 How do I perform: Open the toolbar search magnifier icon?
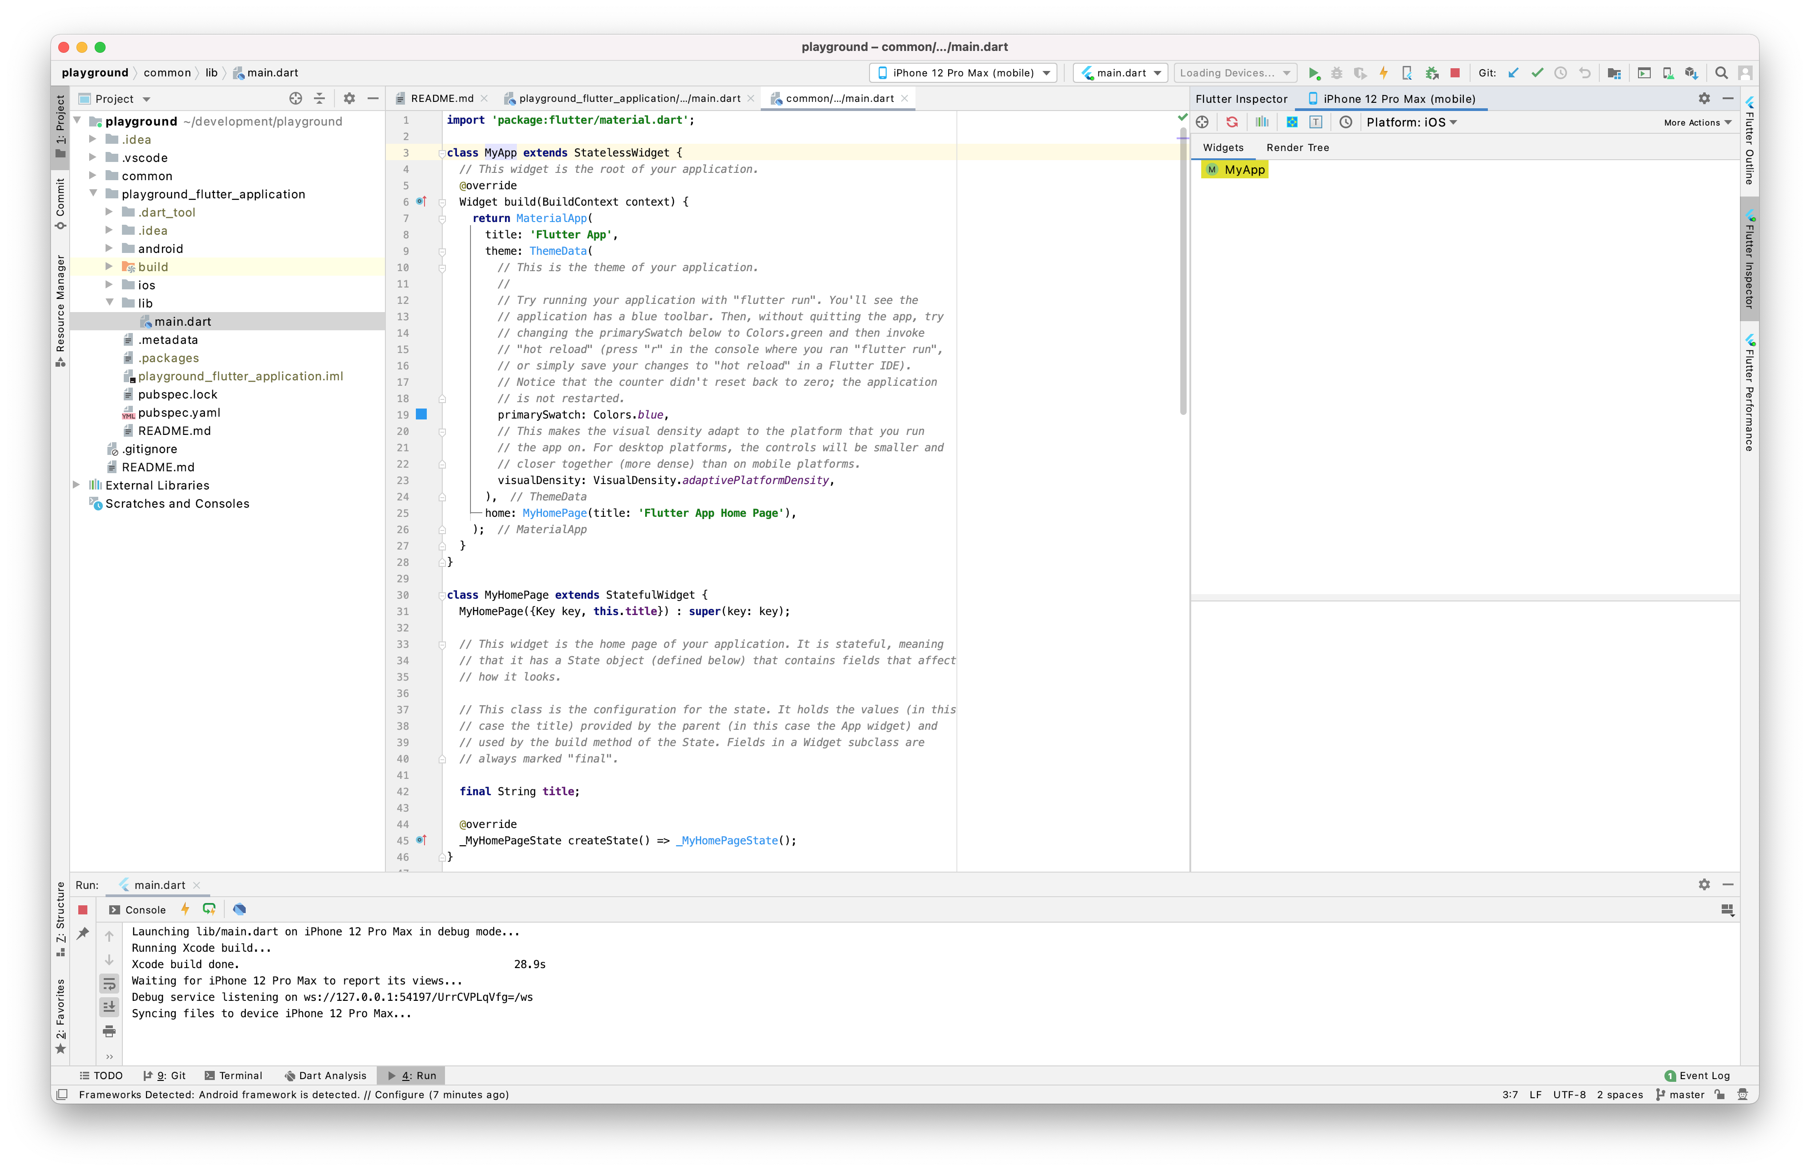(1721, 73)
